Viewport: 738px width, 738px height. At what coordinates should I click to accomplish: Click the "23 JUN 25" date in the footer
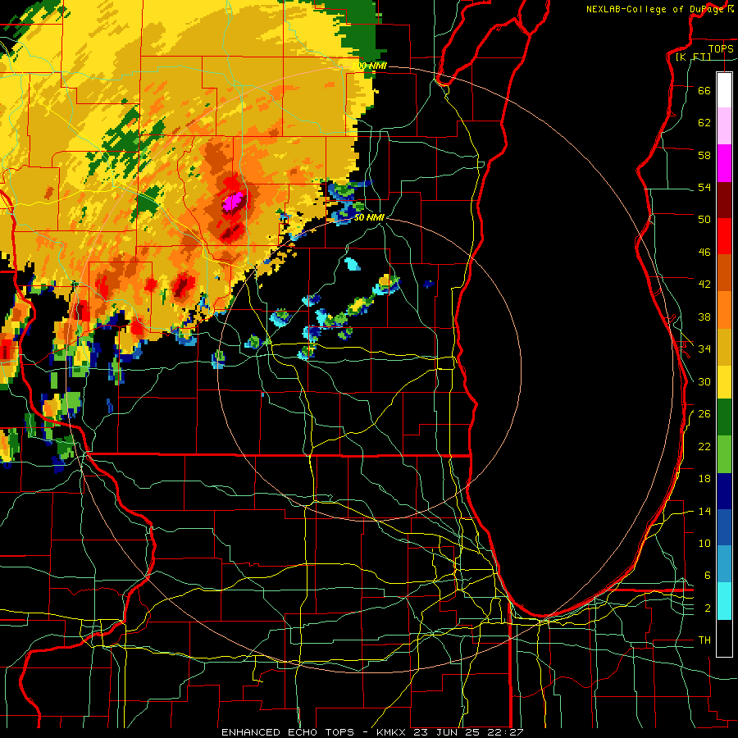click(449, 732)
